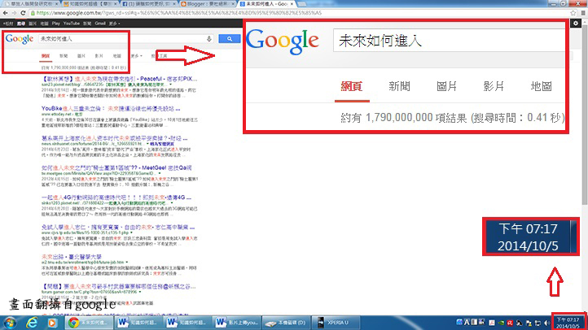Open Windows Media Player from the taskbar
The image size is (588, 330).
click(x=52, y=323)
